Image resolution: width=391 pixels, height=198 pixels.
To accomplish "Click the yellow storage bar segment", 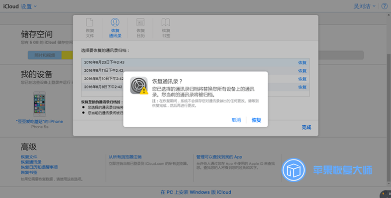I will [67, 55].
